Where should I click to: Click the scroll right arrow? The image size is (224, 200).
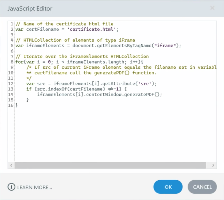tap(213, 165)
